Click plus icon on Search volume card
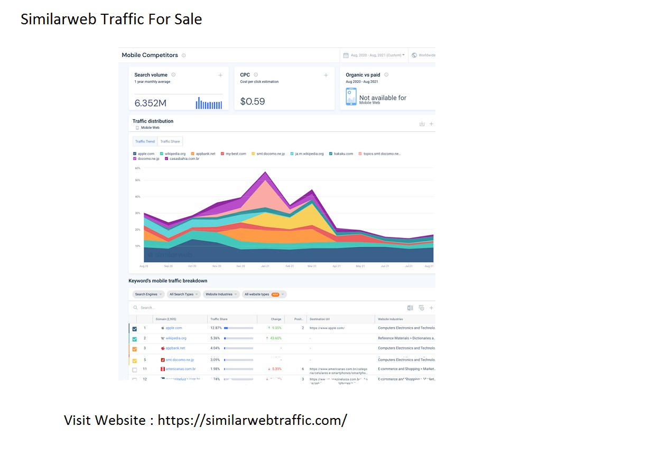Viewport: 651px width, 456px height. (x=220, y=75)
